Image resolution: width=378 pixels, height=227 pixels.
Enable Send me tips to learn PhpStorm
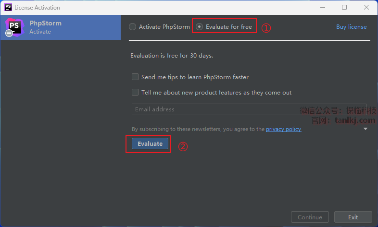pos(135,77)
